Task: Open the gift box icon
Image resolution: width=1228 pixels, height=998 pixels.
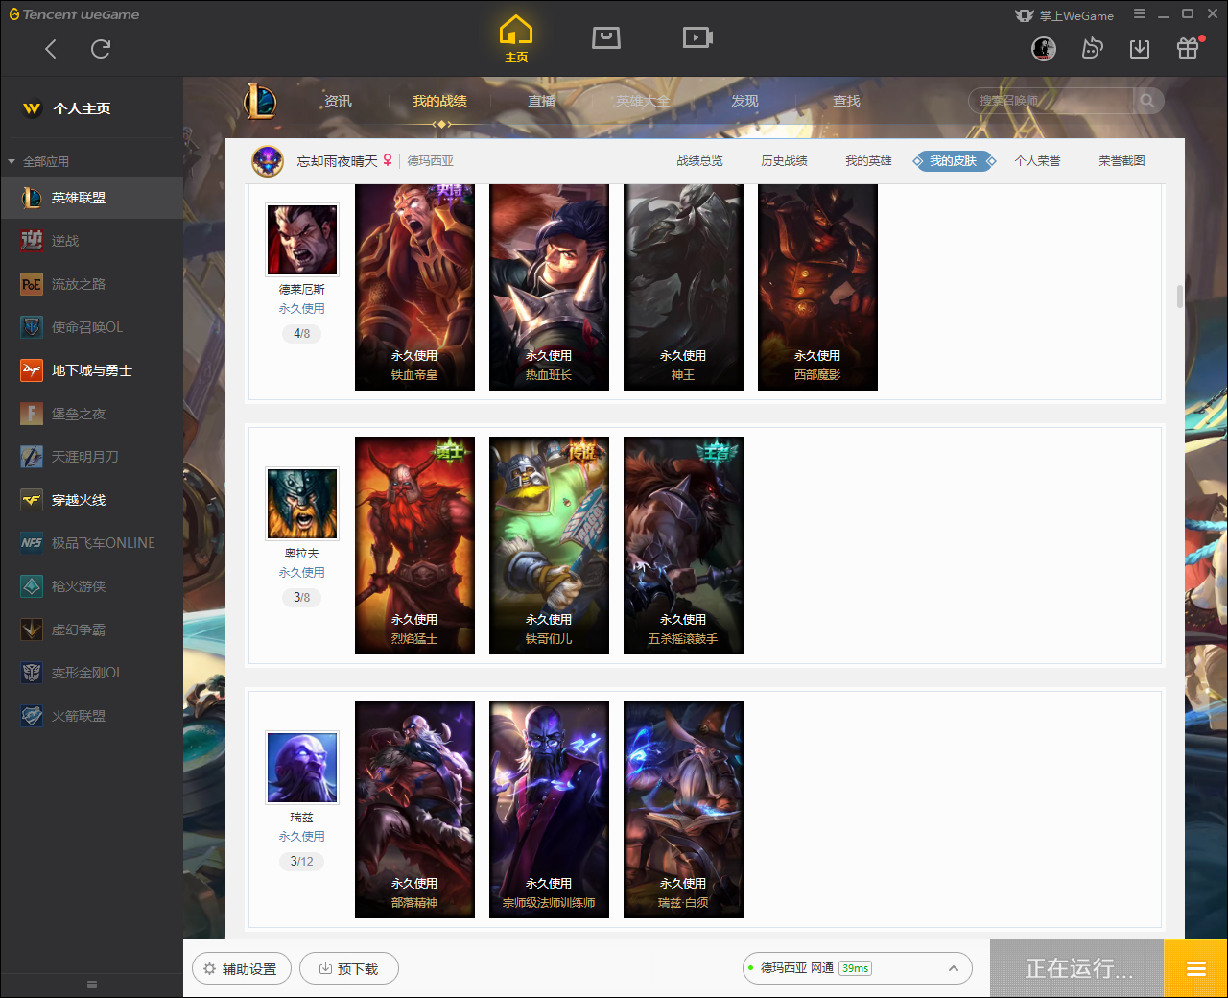Action: (1188, 48)
